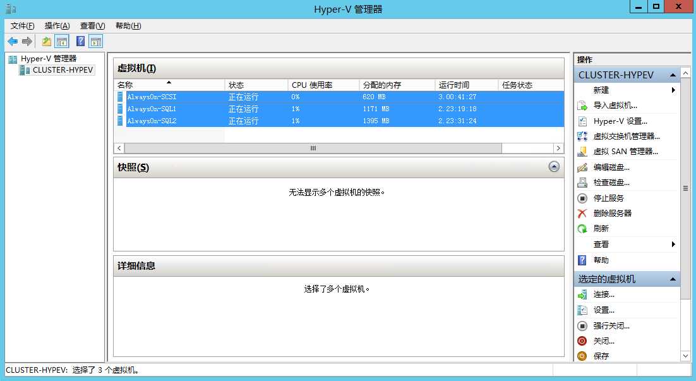Click the green 刷新 refresh icon
696x381 pixels.
click(x=582, y=229)
